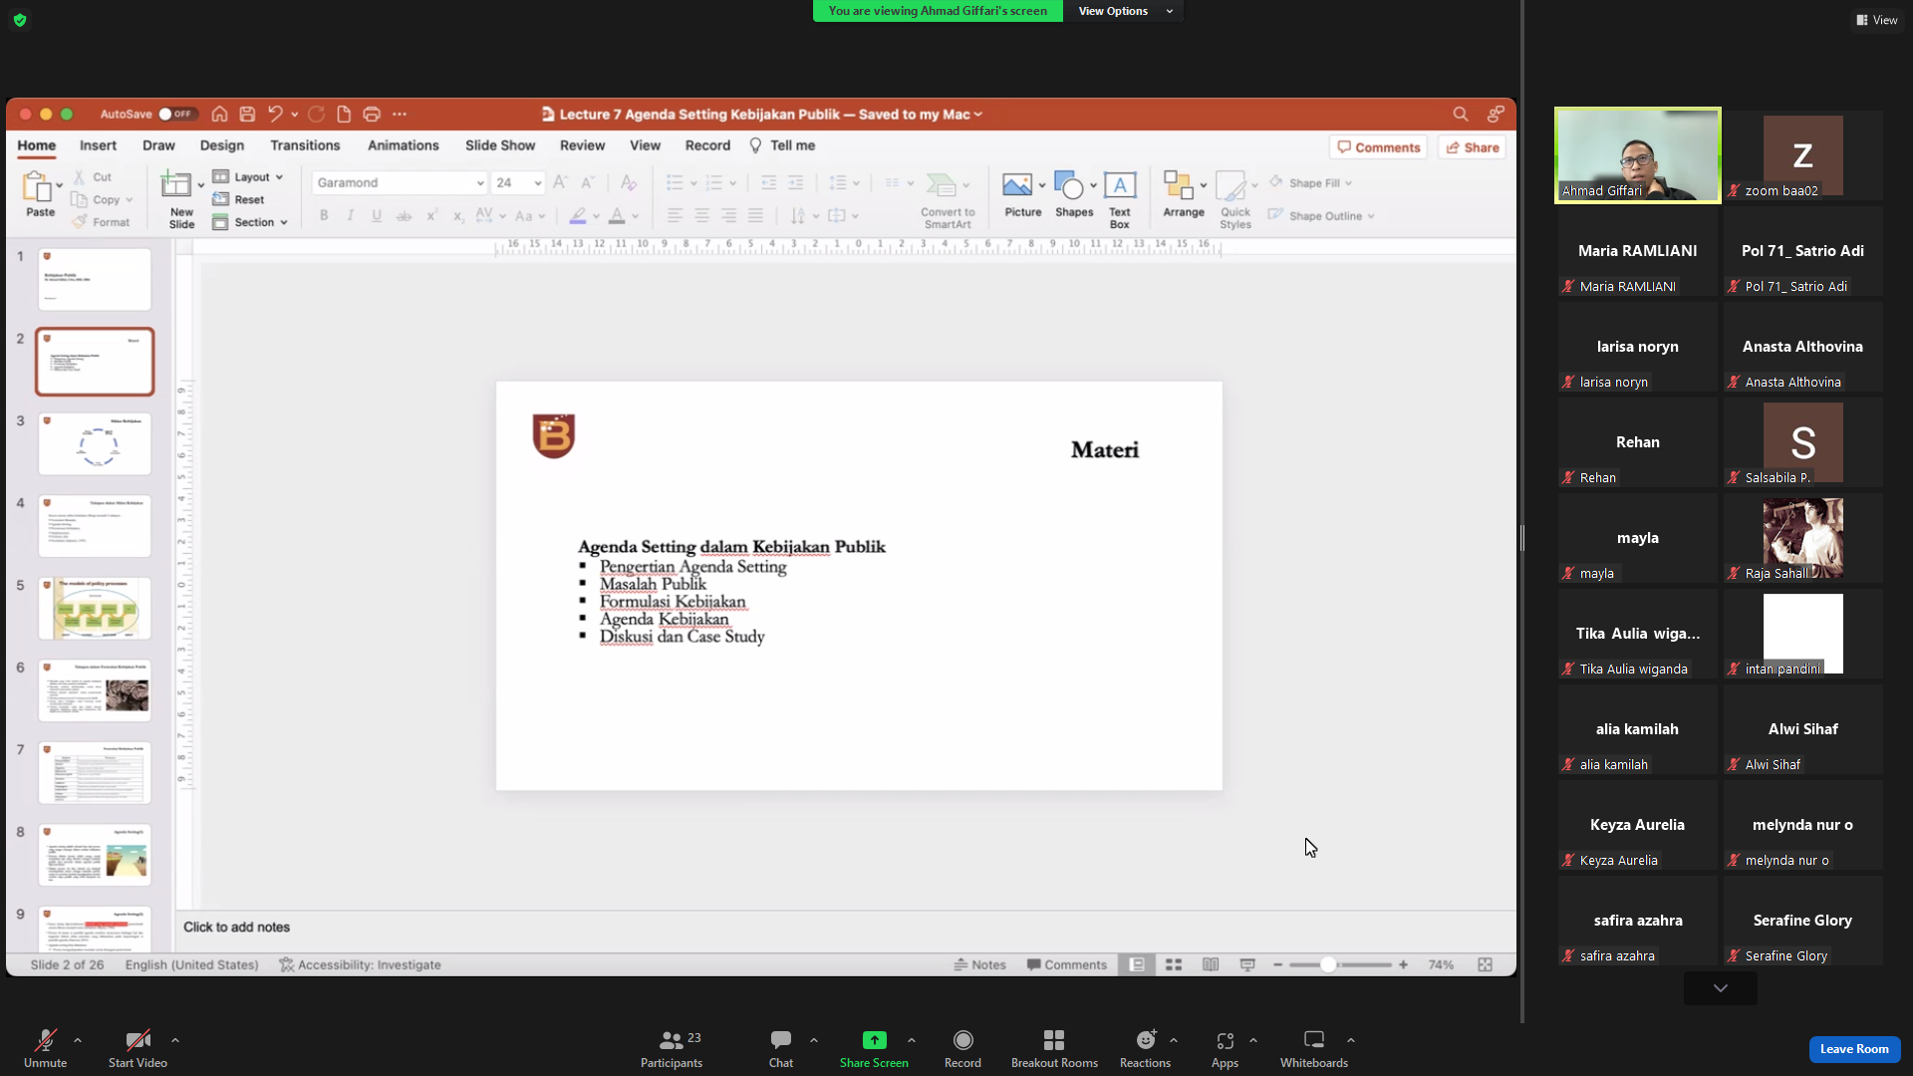1913x1076 pixels.
Task: Expand audio options arrow next to Unmute
Action: (78, 1040)
